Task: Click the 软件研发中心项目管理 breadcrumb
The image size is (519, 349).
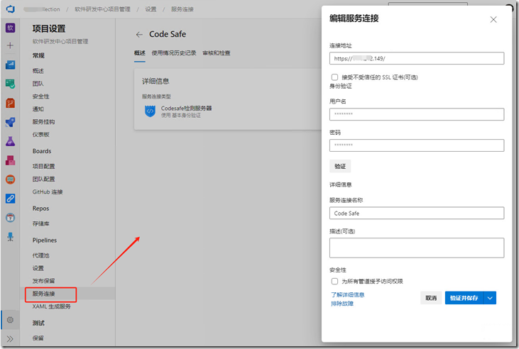Action: 103,9
